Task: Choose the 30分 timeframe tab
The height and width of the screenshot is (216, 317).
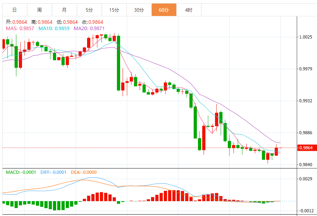Action: coord(139,10)
